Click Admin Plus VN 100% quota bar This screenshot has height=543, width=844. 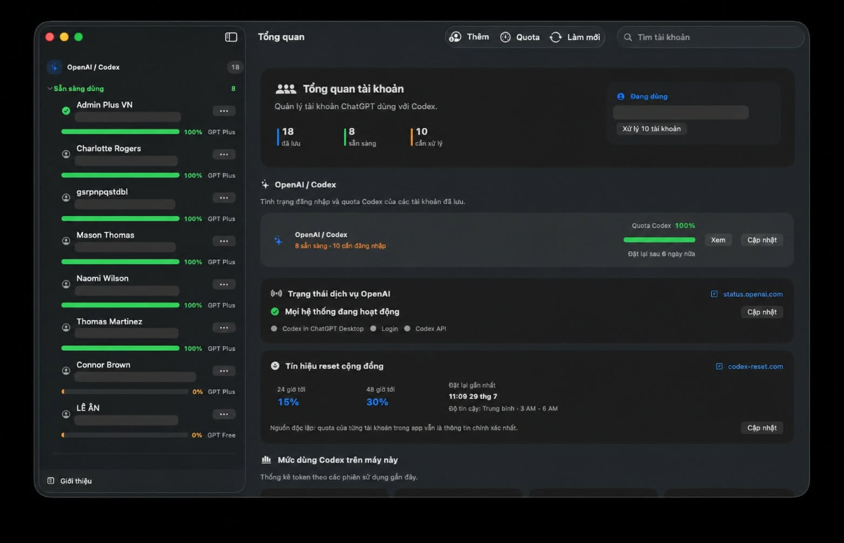[x=120, y=132]
